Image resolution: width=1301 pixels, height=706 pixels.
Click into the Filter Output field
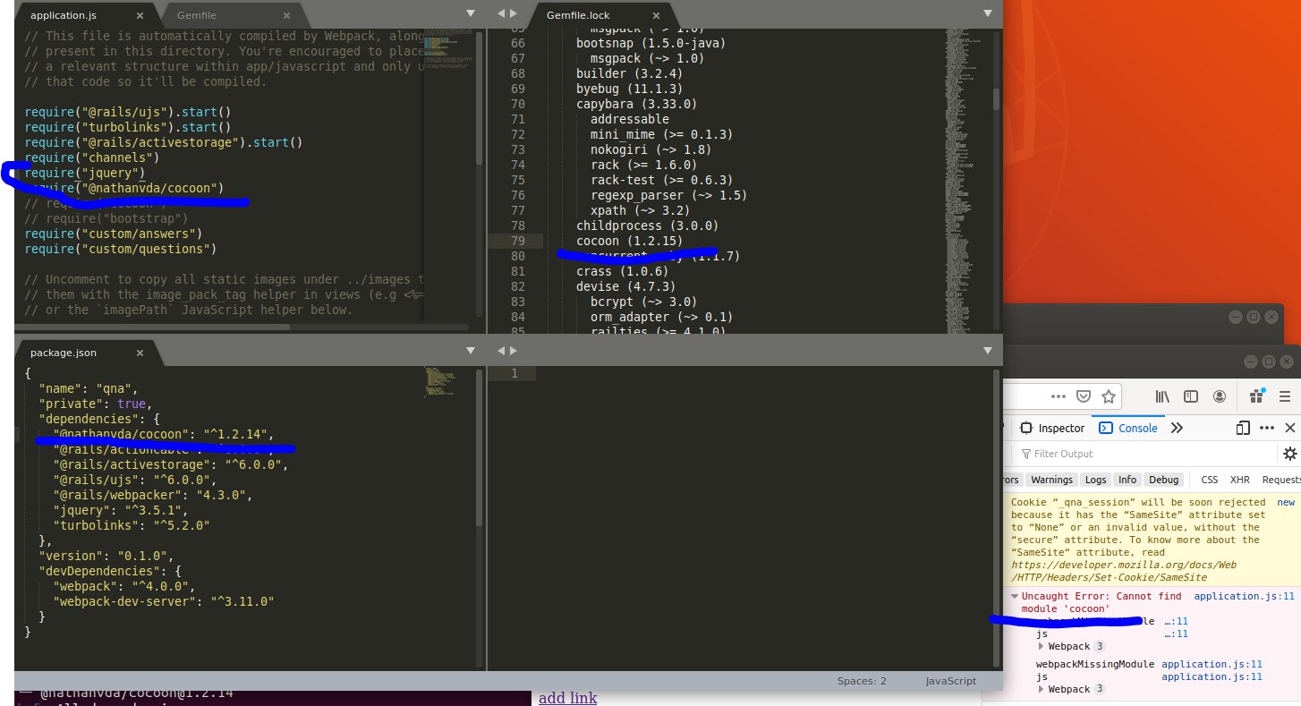1145,454
